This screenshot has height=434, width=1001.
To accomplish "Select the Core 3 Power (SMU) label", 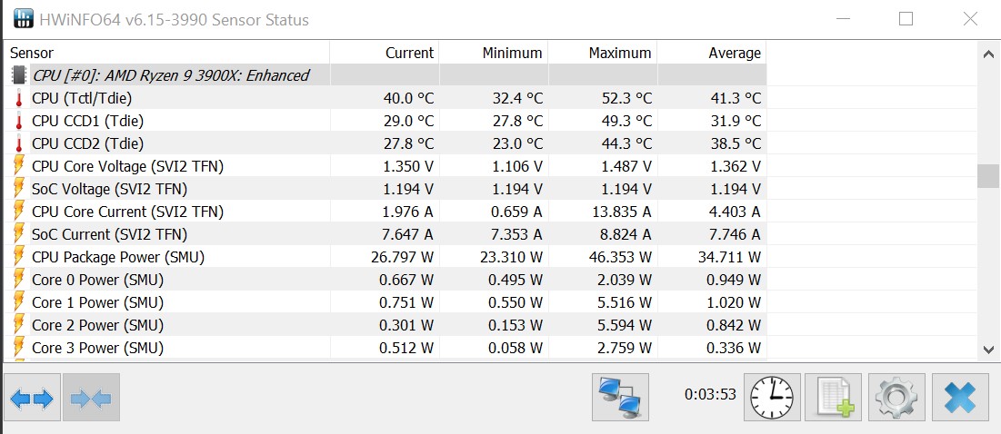I will (x=97, y=348).
